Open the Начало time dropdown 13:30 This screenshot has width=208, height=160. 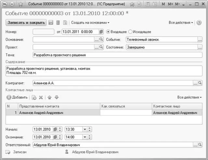[85, 129]
